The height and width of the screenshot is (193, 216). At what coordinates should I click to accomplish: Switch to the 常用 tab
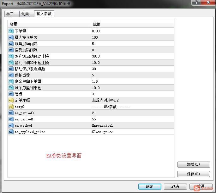(27, 14)
